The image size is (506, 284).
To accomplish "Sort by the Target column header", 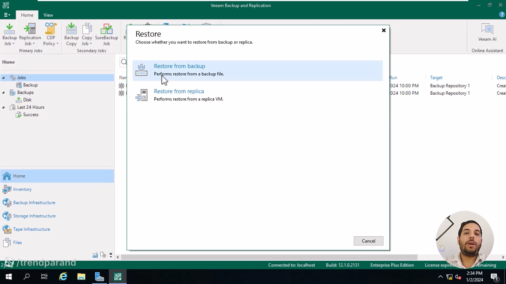I will pos(436,78).
